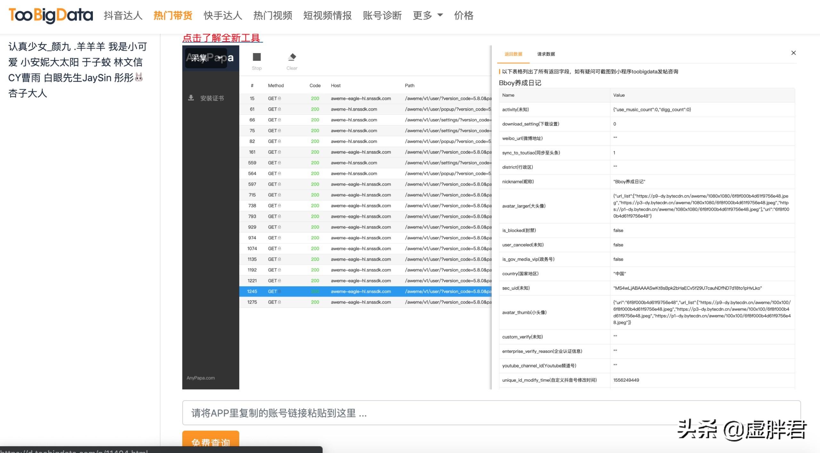Close the response detail panel

[x=793, y=53]
